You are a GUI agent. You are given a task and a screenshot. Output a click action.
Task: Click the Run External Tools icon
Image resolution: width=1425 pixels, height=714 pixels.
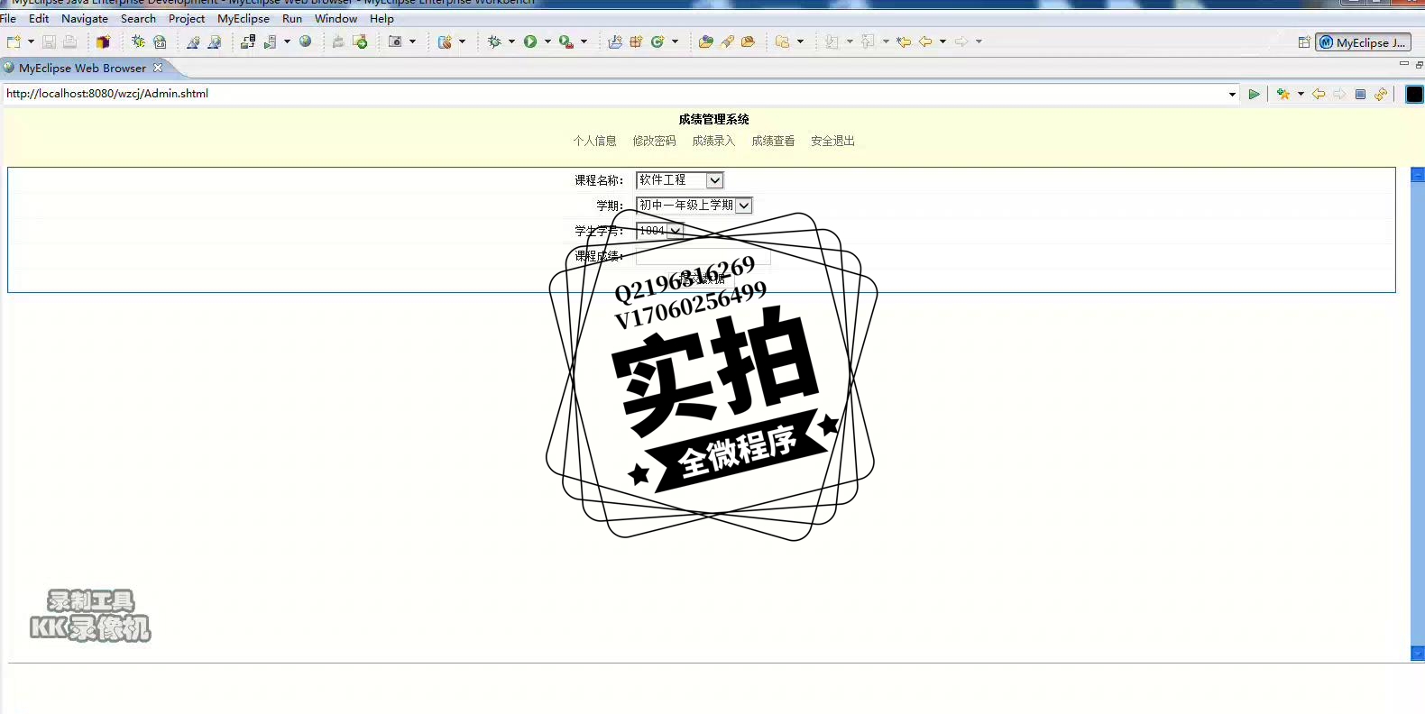pos(565,41)
